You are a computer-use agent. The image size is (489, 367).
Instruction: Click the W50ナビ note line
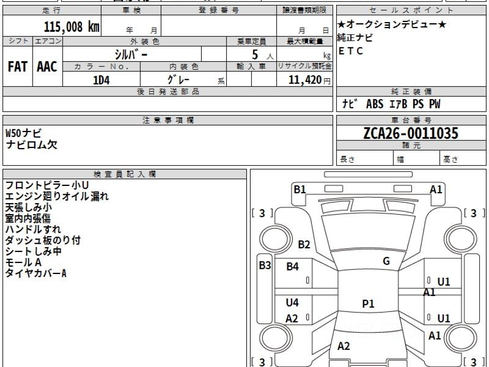tap(23, 133)
